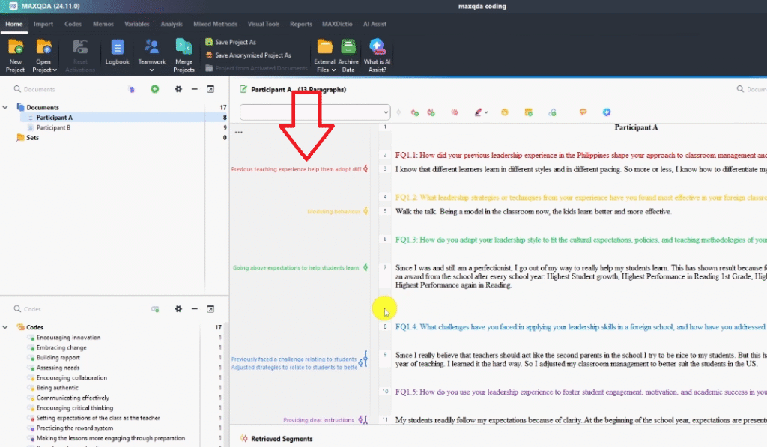Switch to the Analysis tab
The width and height of the screenshot is (767, 447).
click(x=172, y=24)
